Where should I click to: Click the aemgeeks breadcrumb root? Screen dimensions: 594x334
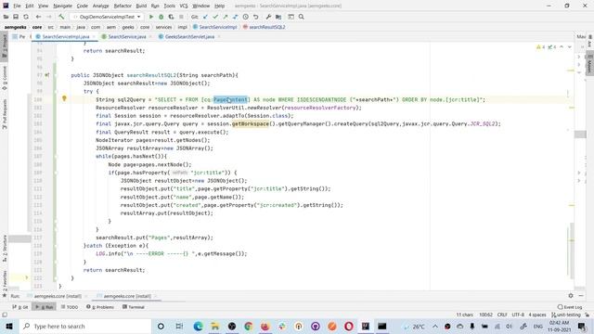tap(15, 27)
